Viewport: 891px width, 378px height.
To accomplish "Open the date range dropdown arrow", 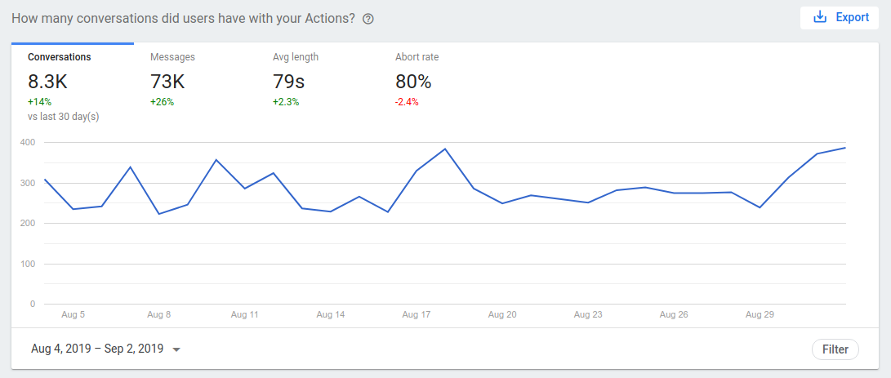I will click(176, 349).
